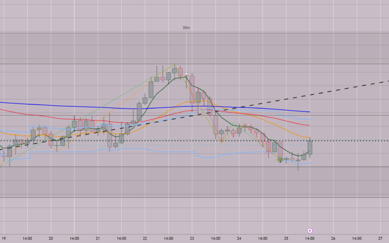Click date label 20 on time axis
This screenshot has height=243, width=389.
click(51, 239)
